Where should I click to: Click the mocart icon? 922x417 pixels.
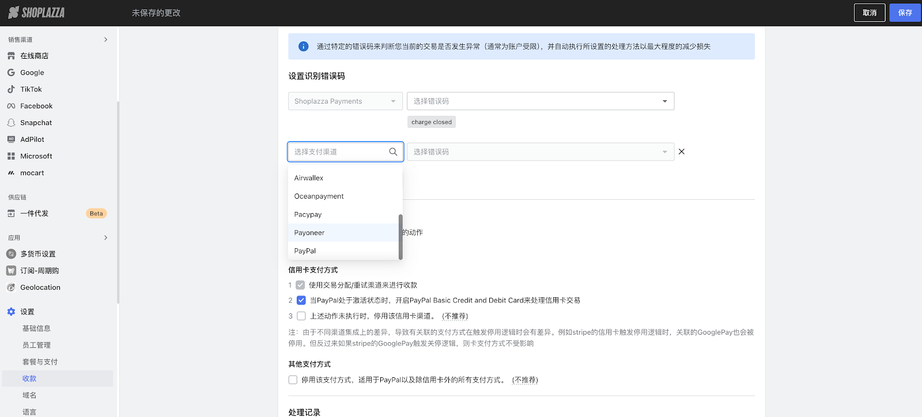tap(11, 173)
